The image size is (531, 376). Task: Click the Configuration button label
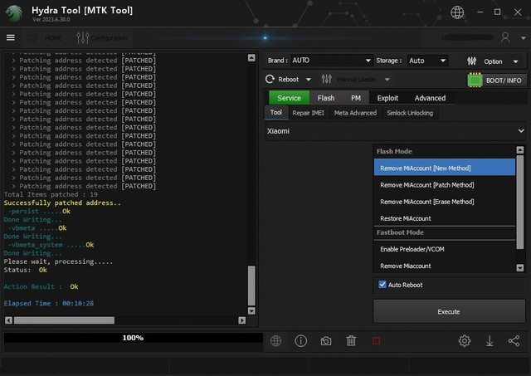point(109,38)
